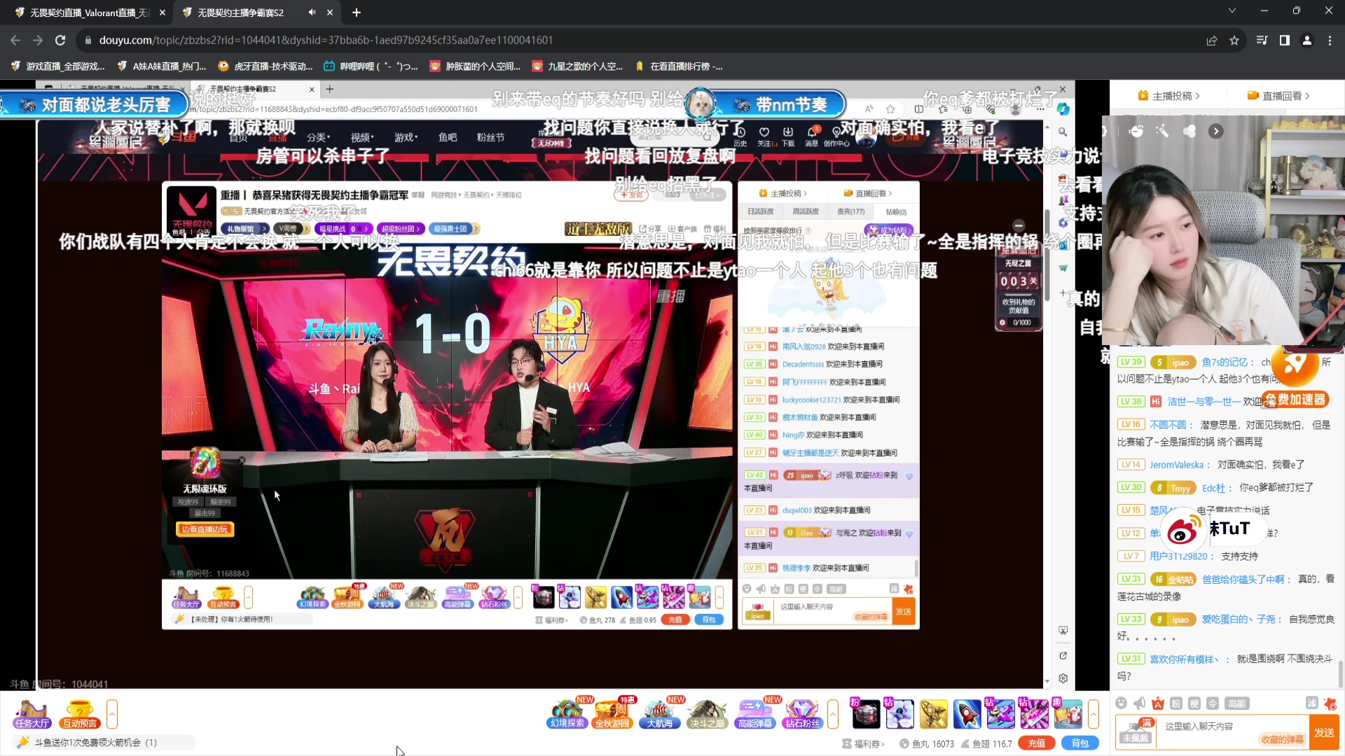Screen dimensions: 1345x756
Task: Open Chrome three-dot menu
Action: [x=1330, y=41]
